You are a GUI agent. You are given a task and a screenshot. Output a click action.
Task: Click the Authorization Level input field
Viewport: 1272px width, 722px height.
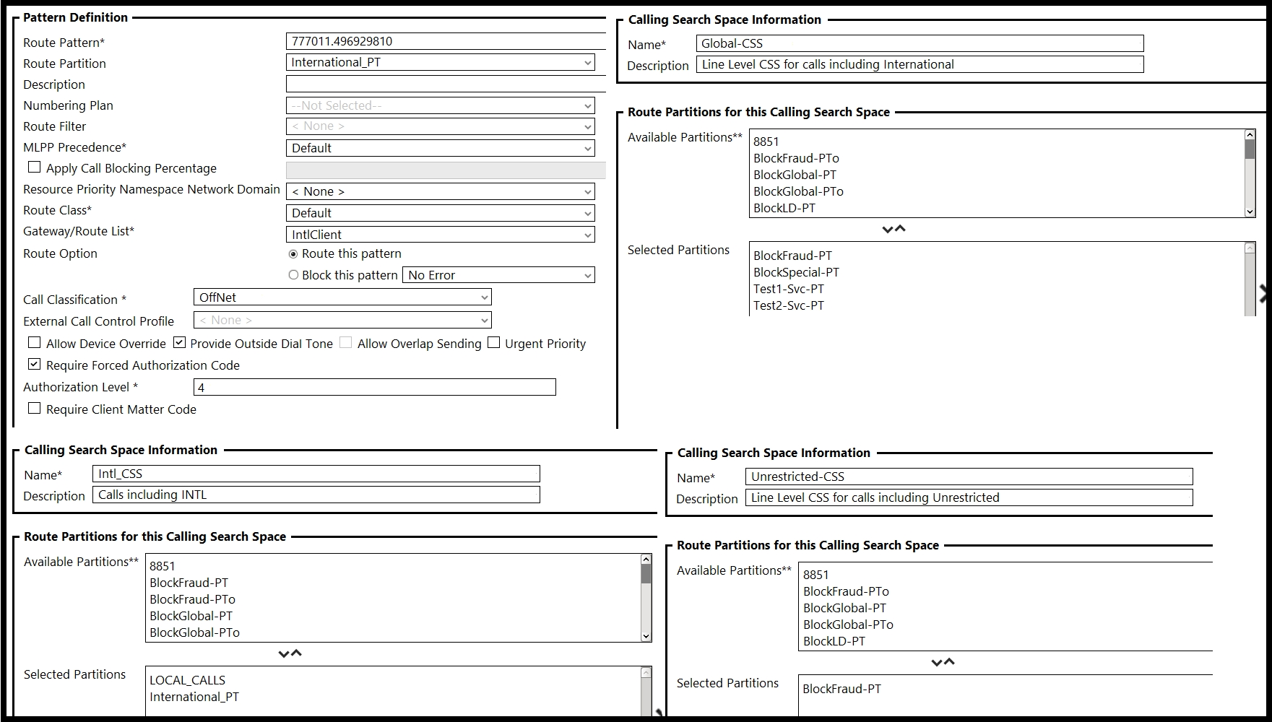[x=375, y=388]
